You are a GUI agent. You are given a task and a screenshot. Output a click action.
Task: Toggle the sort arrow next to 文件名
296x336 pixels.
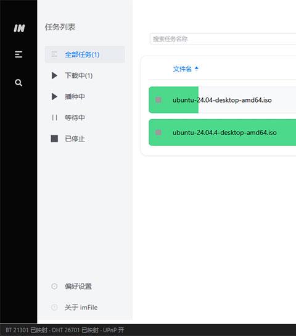(197, 69)
